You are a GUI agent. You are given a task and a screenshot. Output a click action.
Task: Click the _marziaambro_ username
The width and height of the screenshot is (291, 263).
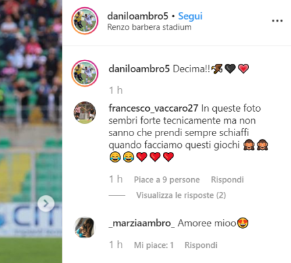click(x=142, y=224)
